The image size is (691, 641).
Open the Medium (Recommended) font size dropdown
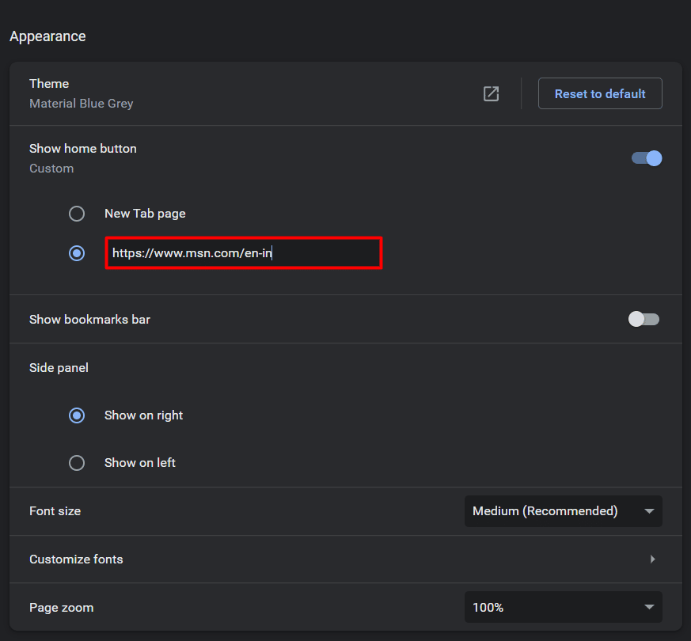564,511
